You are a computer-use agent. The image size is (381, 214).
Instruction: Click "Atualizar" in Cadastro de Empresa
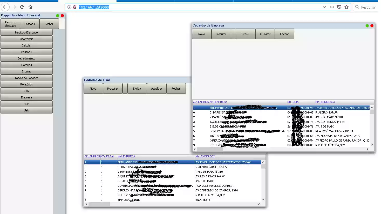(265, 34)
